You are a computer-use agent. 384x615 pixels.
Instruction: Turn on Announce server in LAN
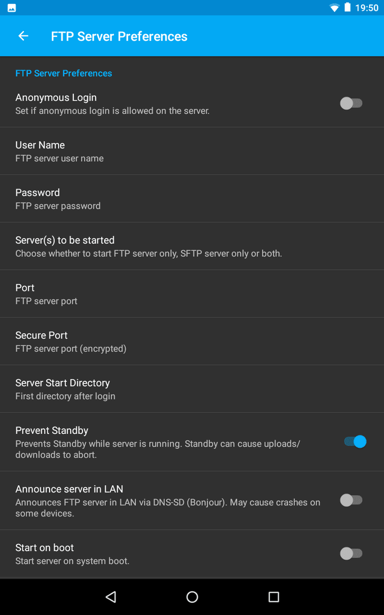coord(351,500)
